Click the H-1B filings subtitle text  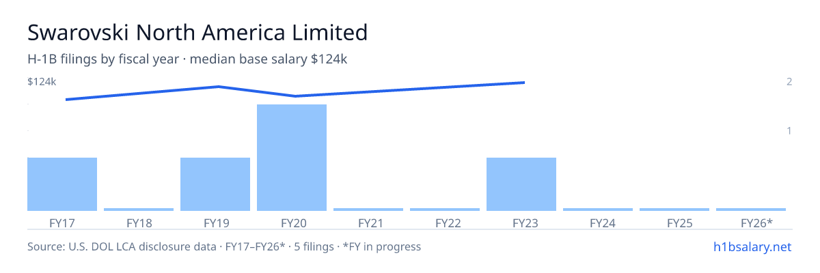coord(187,59)
